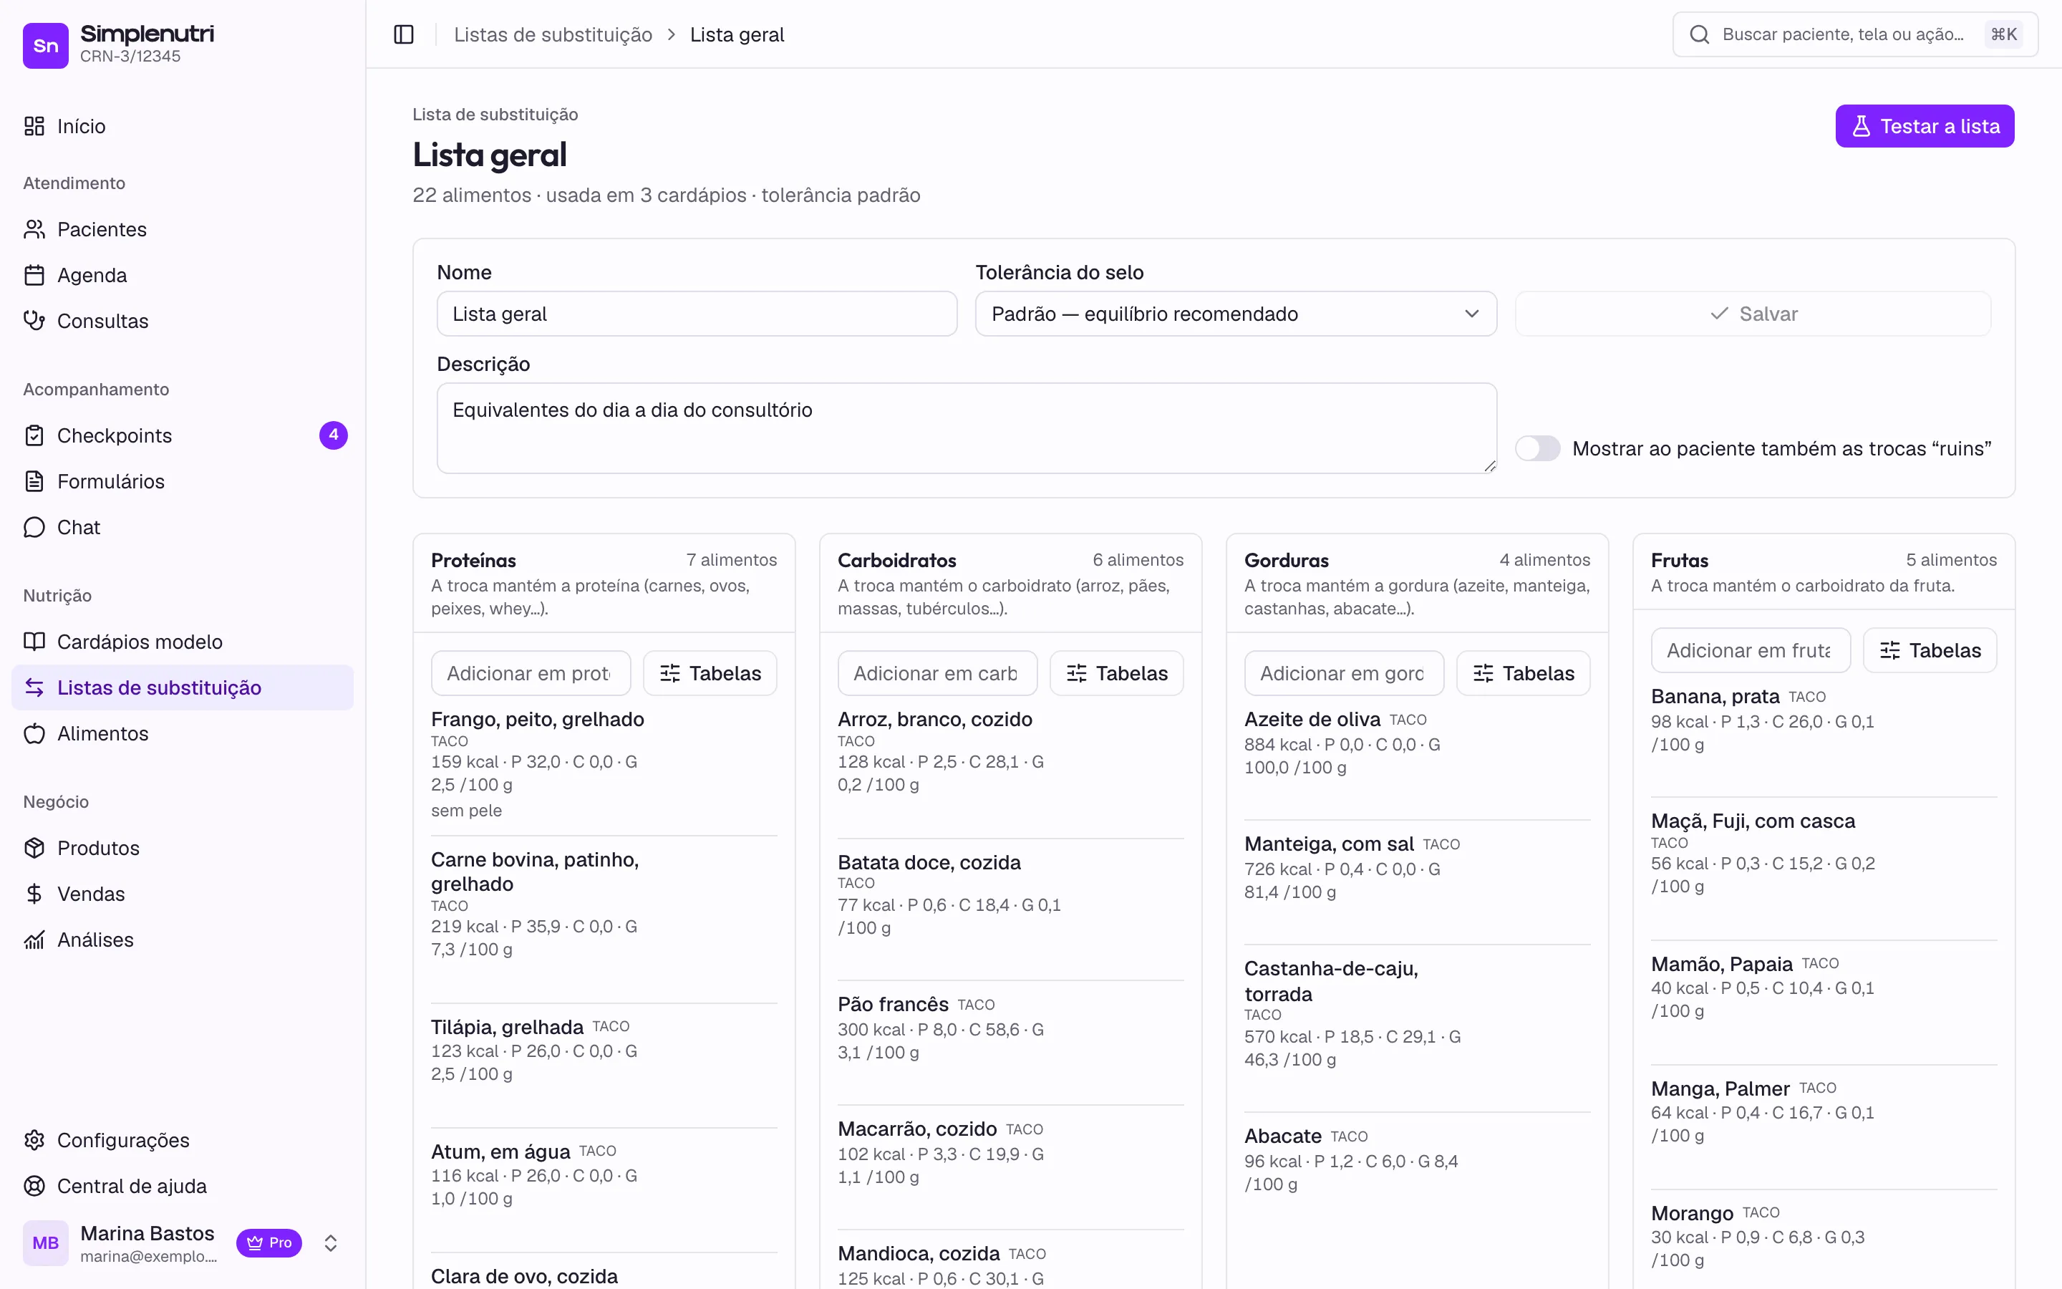Click the Checkpoints badge showing 4
Image resolution: width=2062 pixels, height=1289 pixels.
(x=333, y=435)
